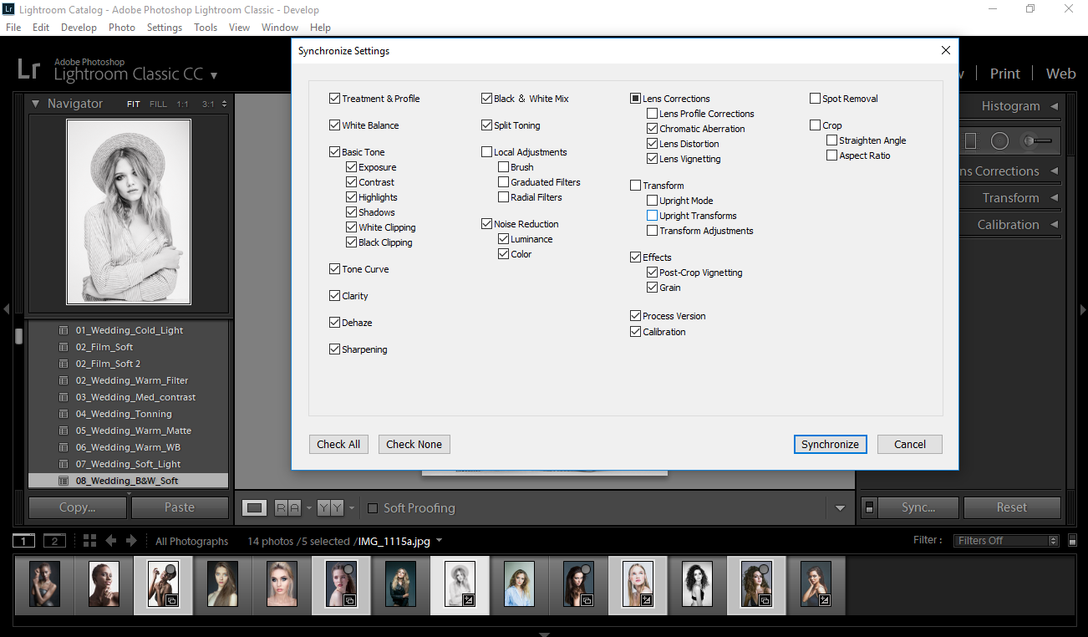Switch to the Web module

pyautogui.click(x=1060, y=74)
